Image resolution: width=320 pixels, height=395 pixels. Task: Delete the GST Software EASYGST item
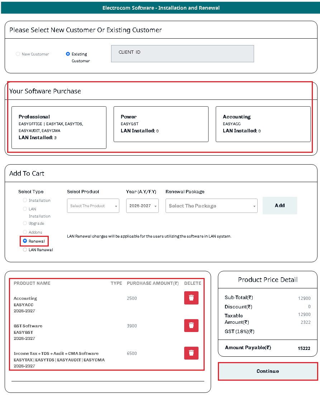[191, 325]
